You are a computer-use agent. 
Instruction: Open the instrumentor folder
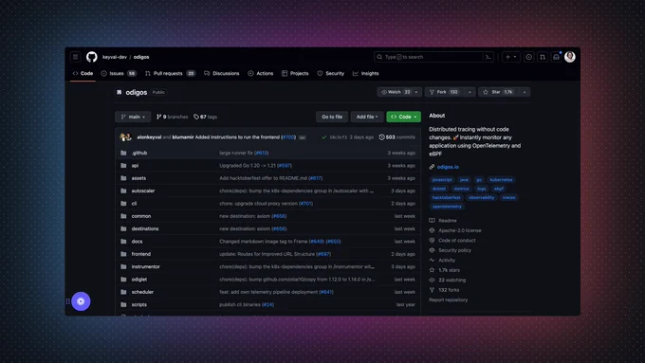tap(146, 267)
